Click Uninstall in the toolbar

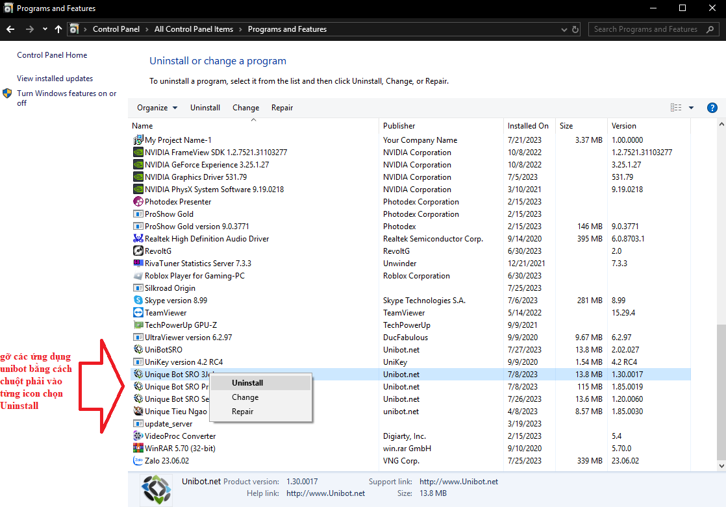coord(205,108)
